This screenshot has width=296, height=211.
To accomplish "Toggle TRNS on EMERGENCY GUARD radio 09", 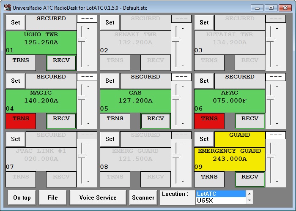I will (209, 179).
